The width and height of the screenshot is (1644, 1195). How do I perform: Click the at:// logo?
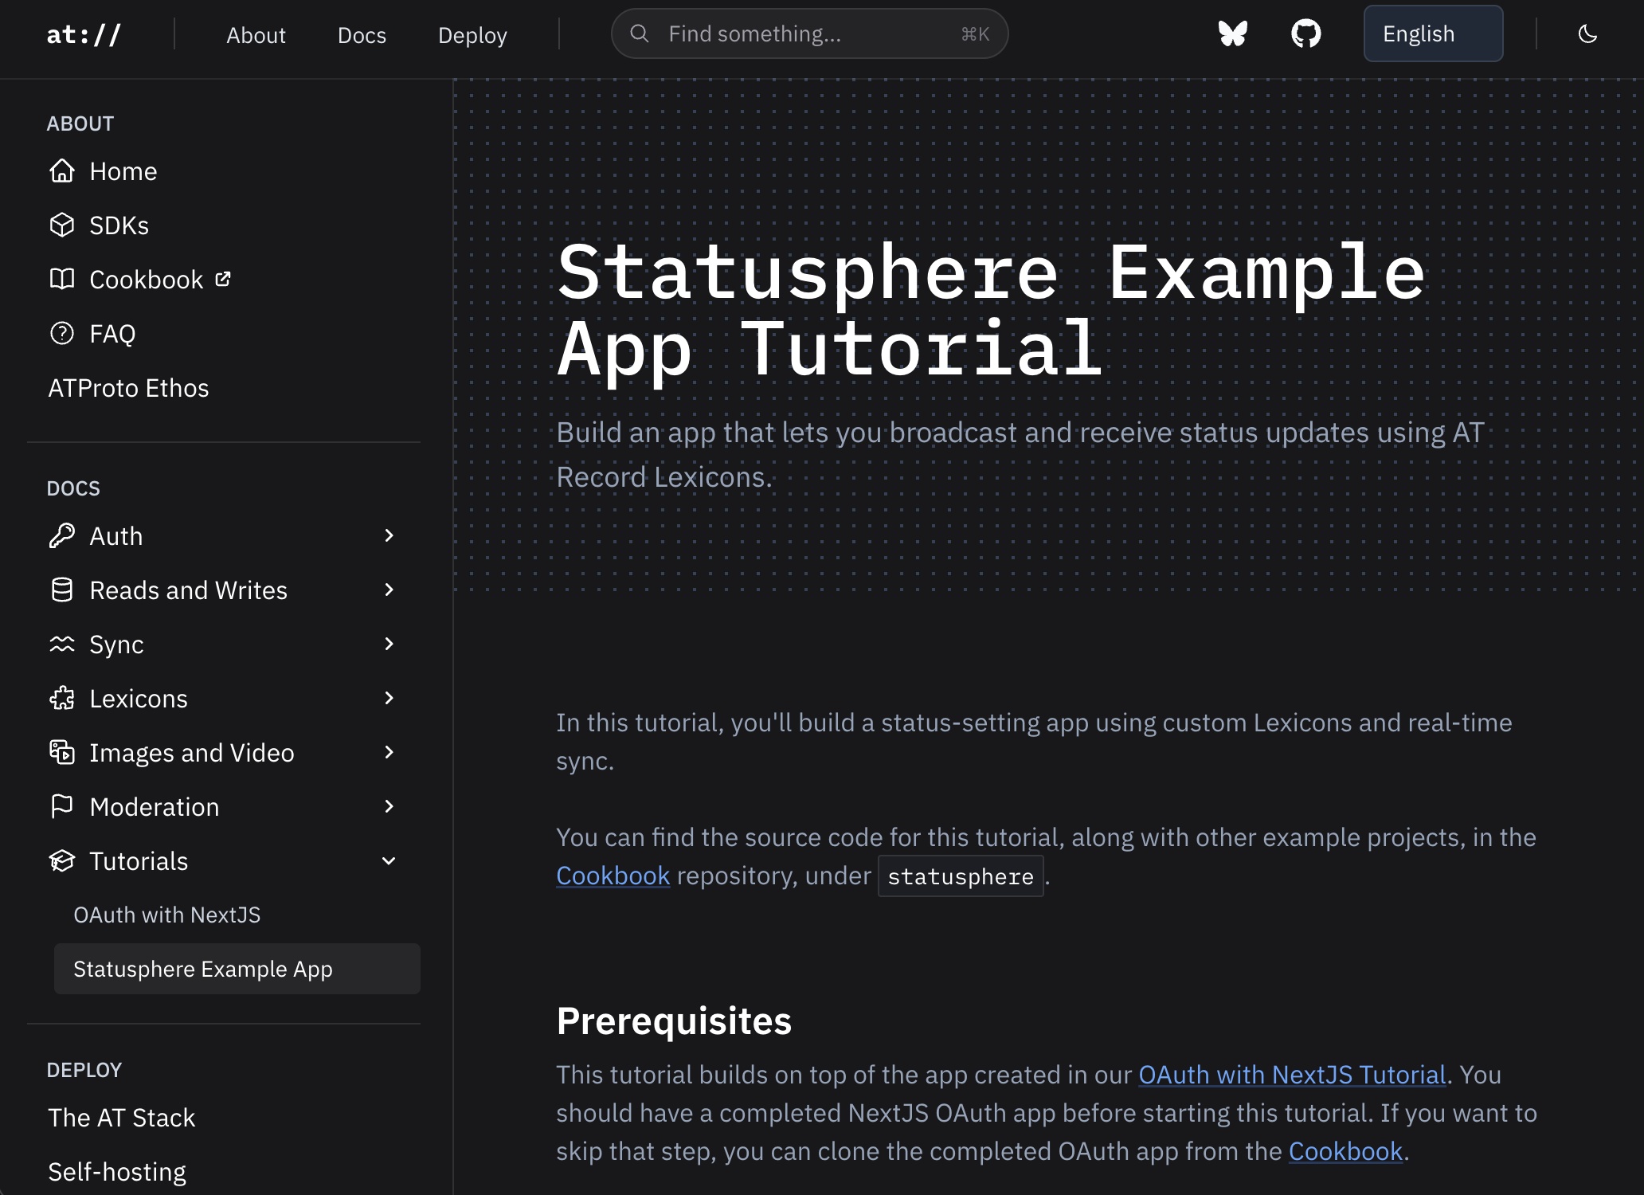tap(84, 34)
